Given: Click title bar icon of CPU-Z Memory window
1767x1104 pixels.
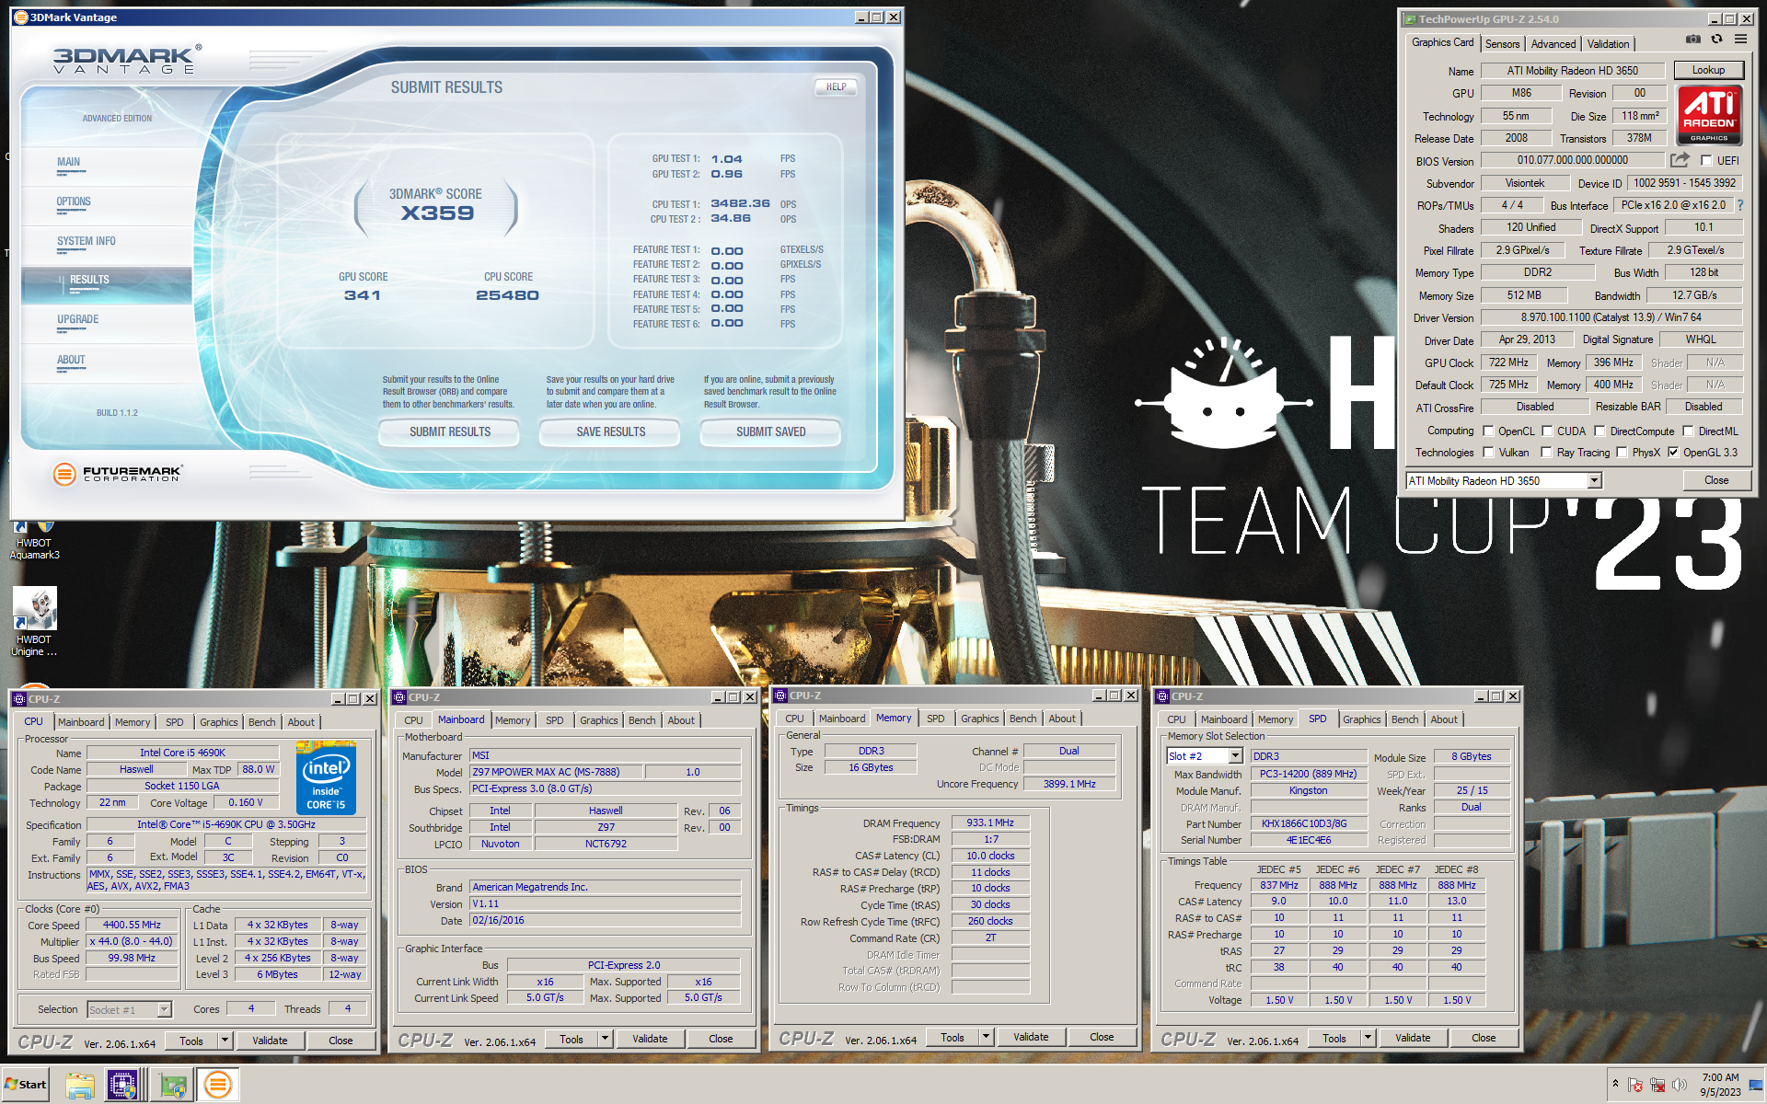Looking at the screenshot, I should click(x=780, y=696).
